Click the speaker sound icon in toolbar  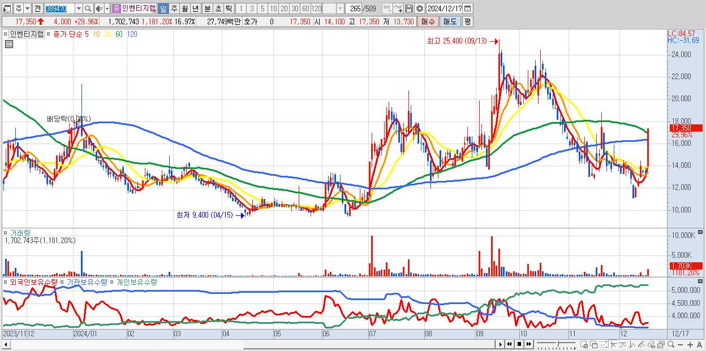99,8
